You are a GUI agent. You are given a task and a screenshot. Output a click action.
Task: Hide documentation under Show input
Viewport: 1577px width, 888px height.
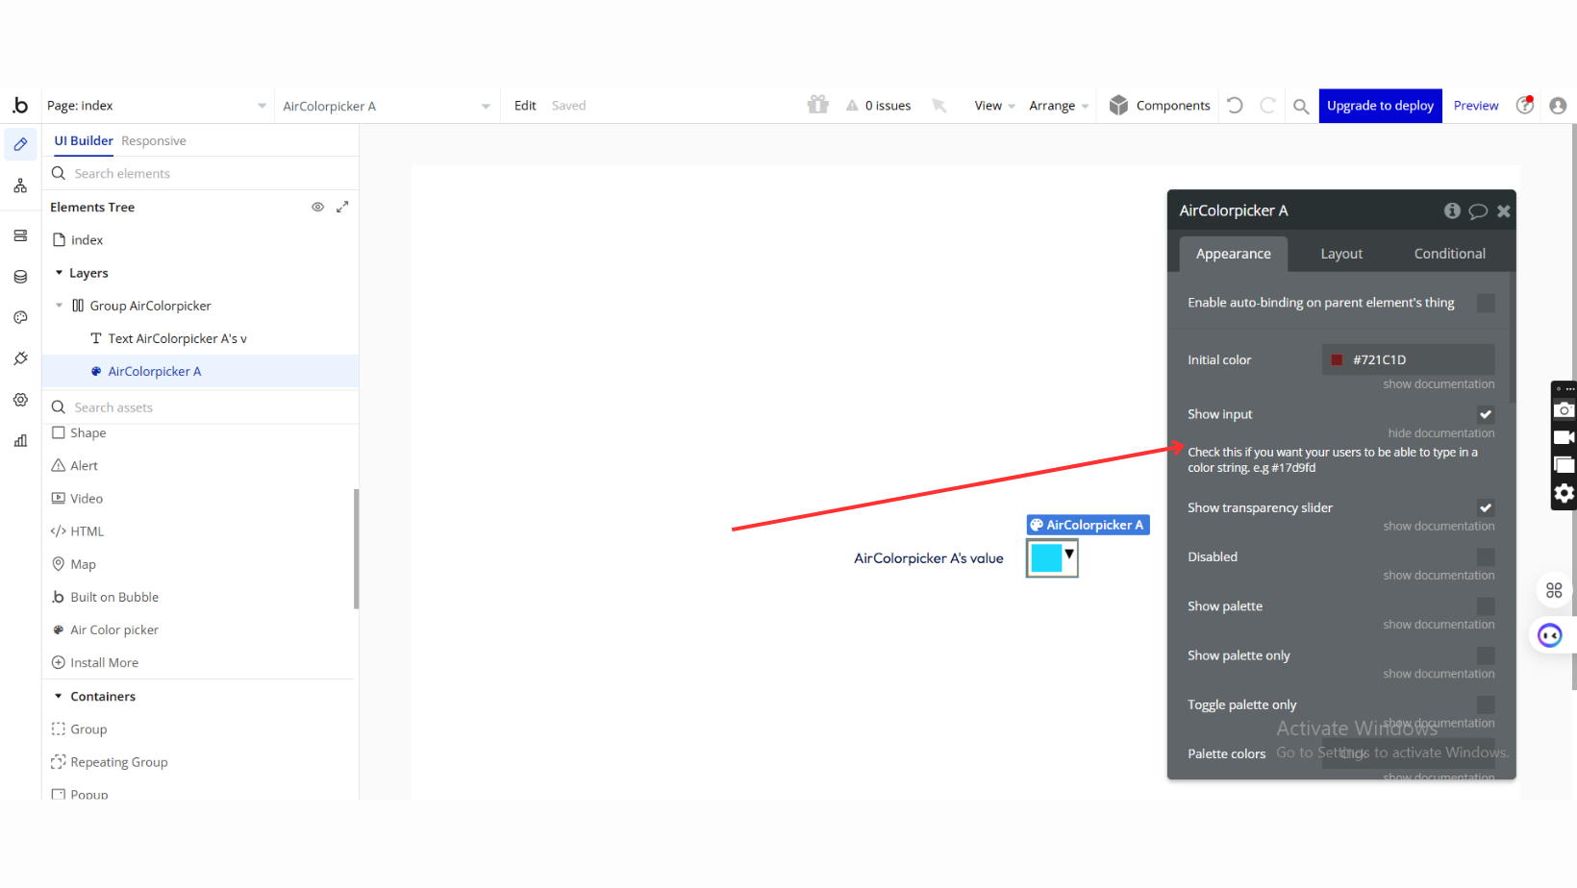point(1440,432)
